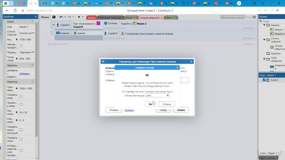Switch to the Макет 2 tab
Screen dimensions: 285x160
tap(170, 18)
